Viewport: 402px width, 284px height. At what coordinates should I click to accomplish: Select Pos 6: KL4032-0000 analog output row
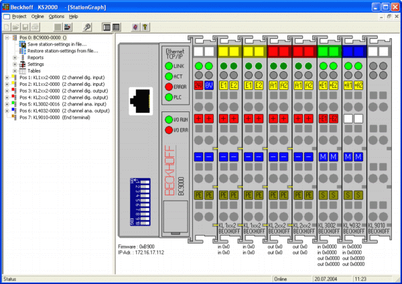coord(64,111)
